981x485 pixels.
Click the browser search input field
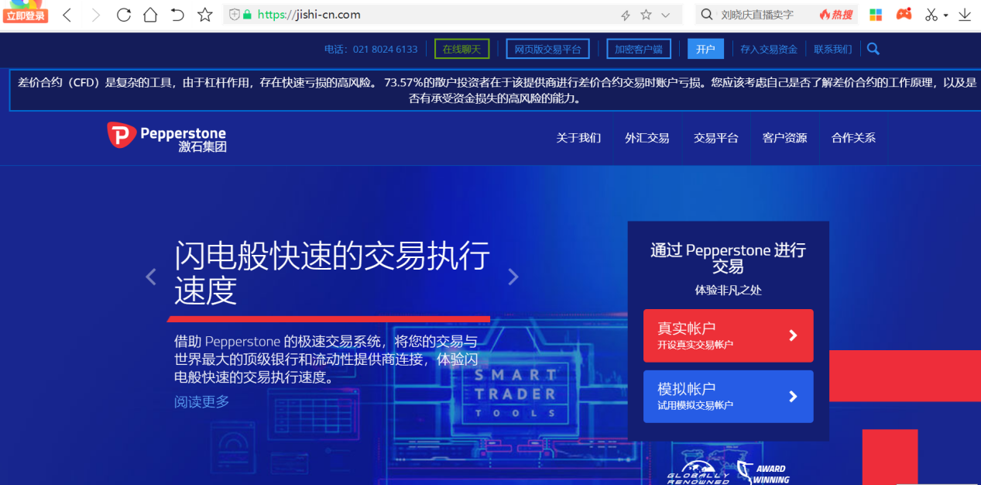[x=767, y=15]
